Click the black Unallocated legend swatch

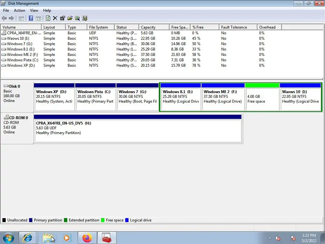pyautogui.click(x=4, y=220)
